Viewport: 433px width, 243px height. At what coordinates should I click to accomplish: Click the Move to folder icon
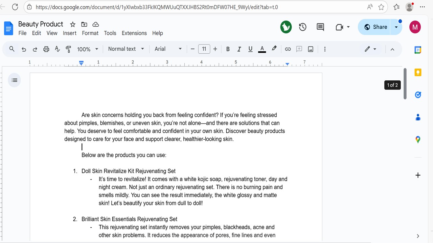84,24
